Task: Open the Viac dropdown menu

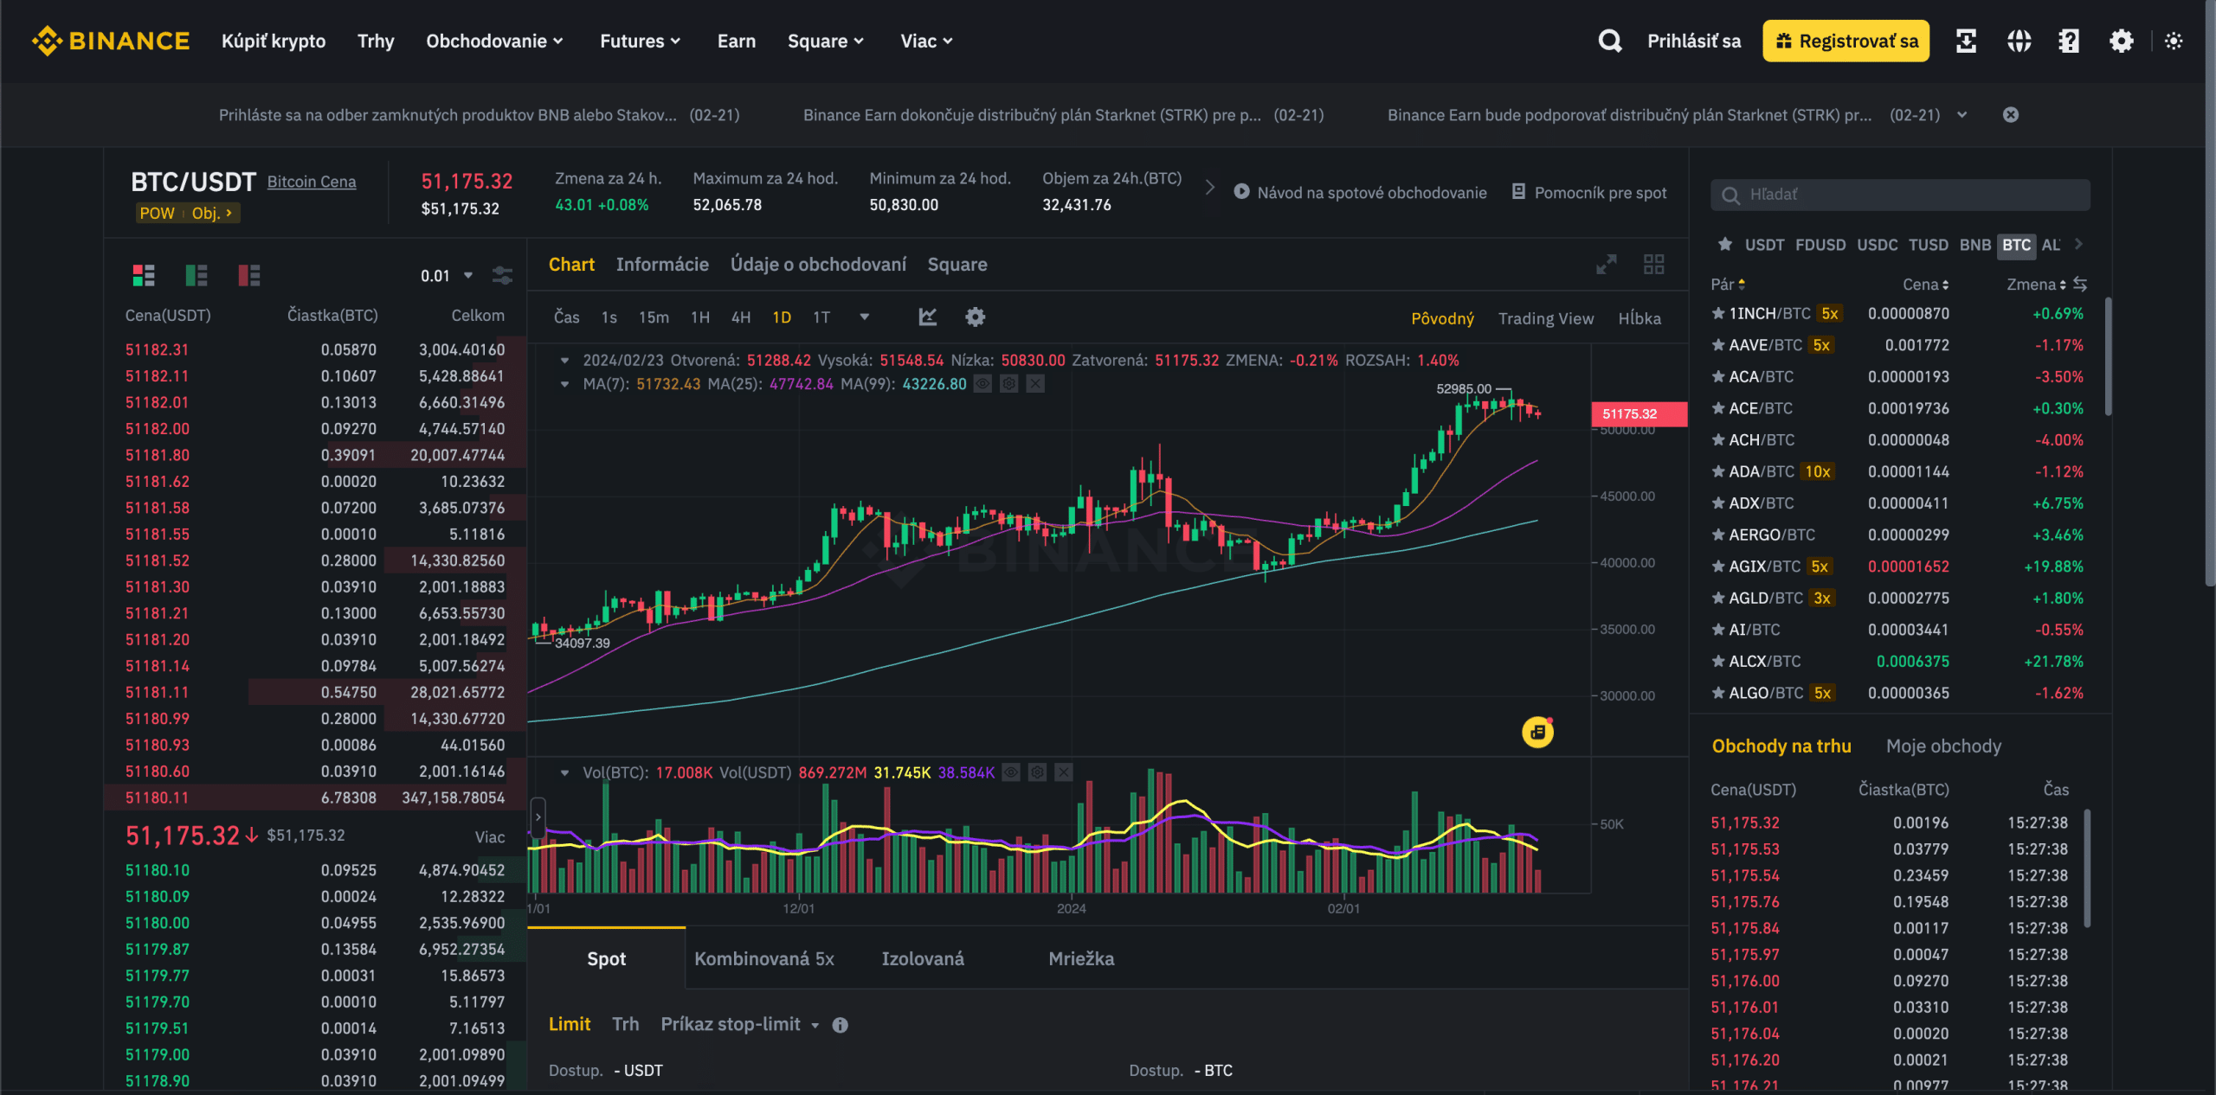Action: (926, 41)
